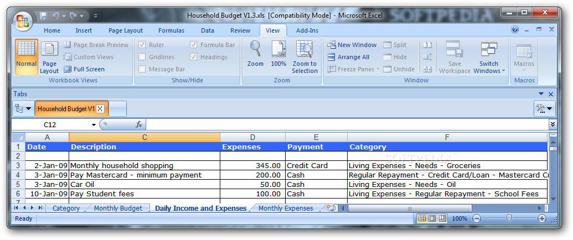Open Microsoft Office Excel Help
The width and height of the screenshot is (573, 240).
pos(515,30)
